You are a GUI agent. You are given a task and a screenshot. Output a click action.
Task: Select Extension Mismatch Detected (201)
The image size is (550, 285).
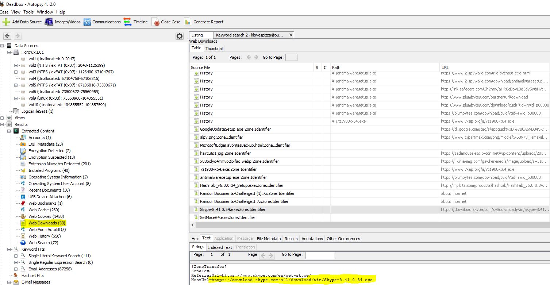tap(59, 164)
